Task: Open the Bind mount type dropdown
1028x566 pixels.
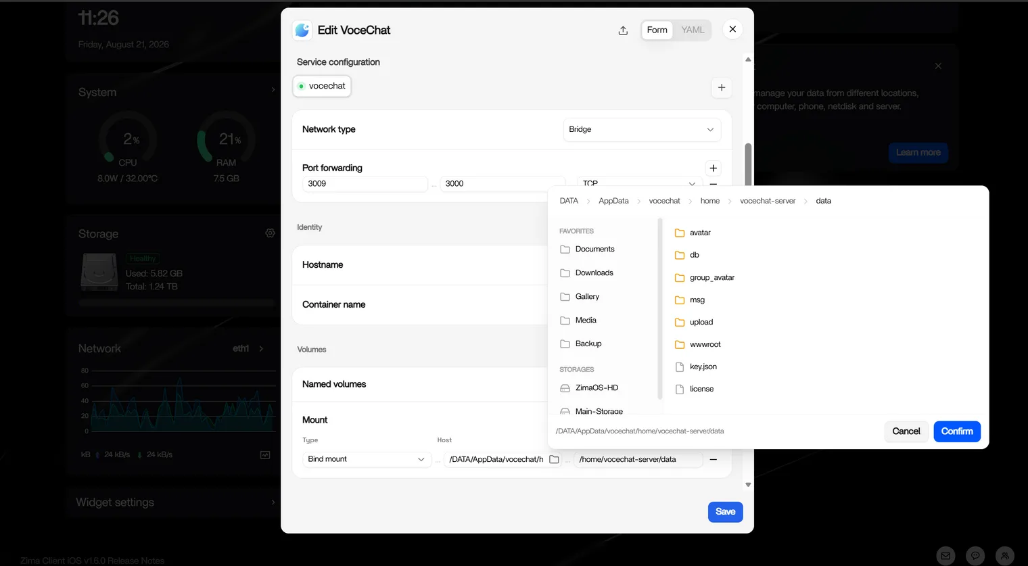Action: [367, 459]
